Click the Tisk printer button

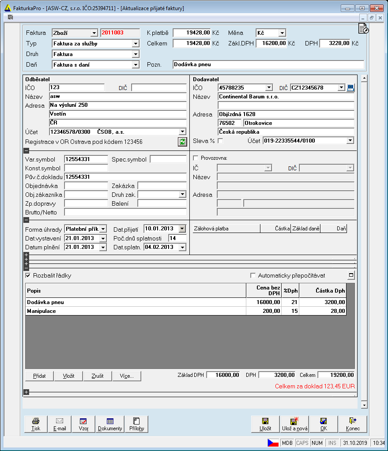pyautogui.click(x=36, y=424)
